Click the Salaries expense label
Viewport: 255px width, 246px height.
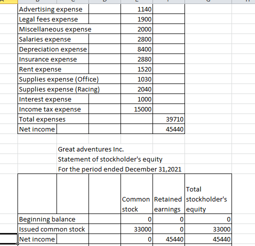45,39
